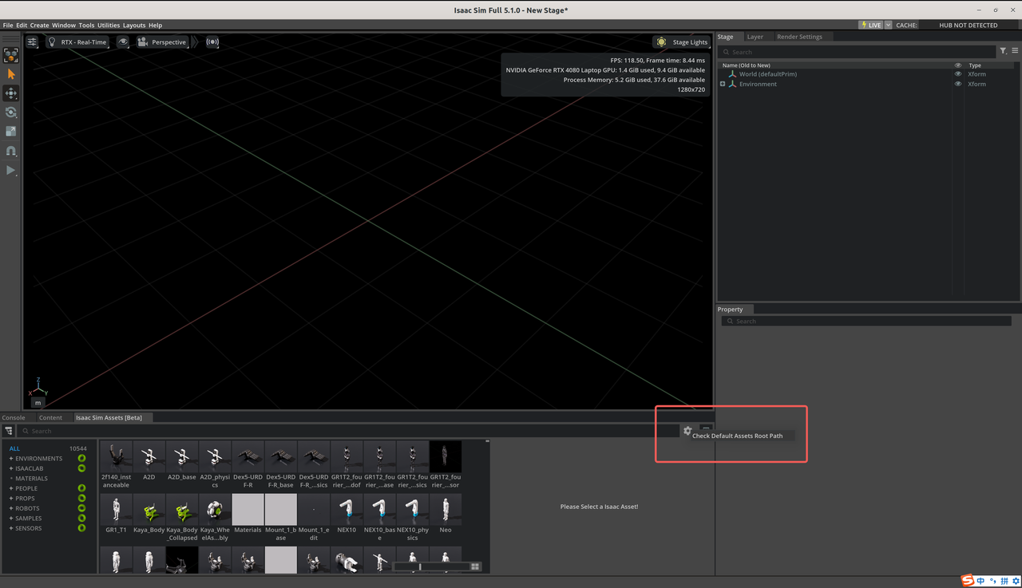Screen dimensions: 1022x588
Task: Select the ALL asset category
Action: click(x=15, y=448)
